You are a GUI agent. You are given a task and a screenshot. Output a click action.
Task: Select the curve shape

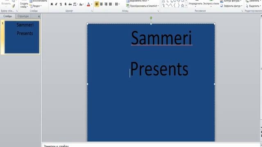(x=171, y=6)
